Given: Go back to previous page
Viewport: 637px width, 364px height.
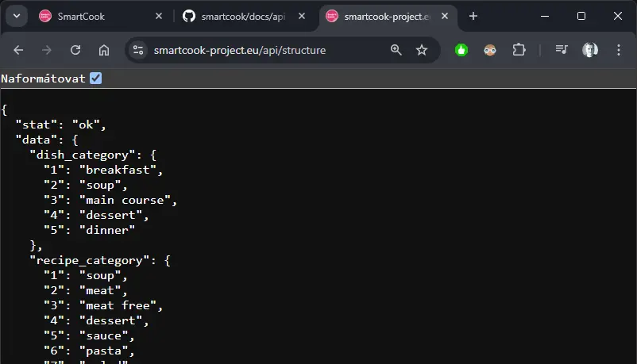Looking at the screenshot, I should point(18,50).
